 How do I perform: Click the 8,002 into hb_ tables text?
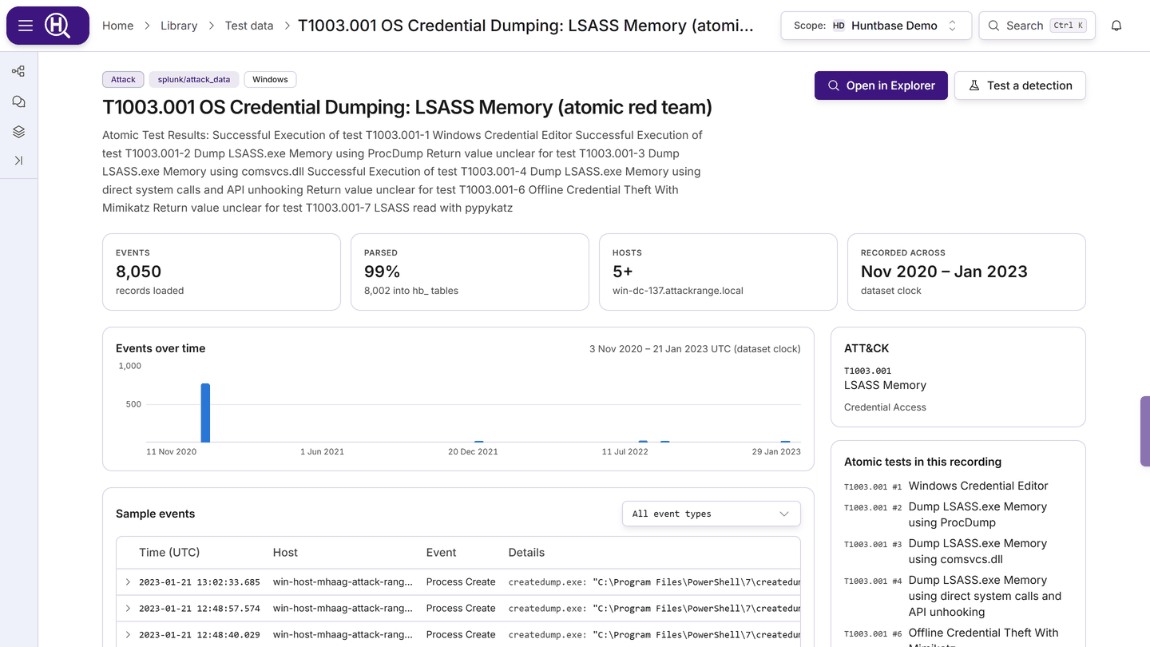pos(411,291)
